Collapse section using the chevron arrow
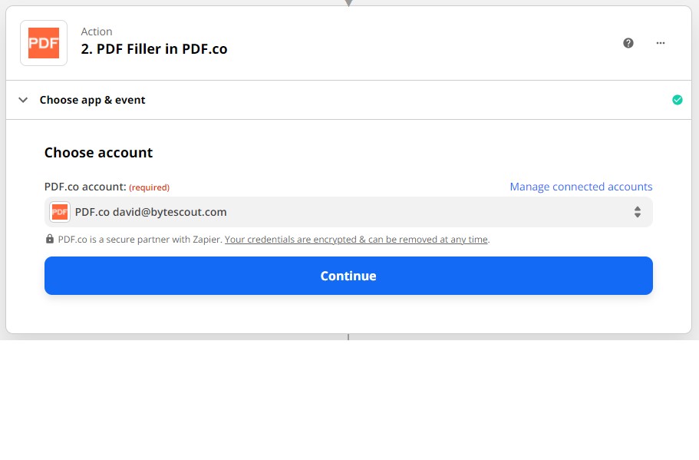Image resolution: width=699 pixels, height=460 pixels. pos(23,100)
